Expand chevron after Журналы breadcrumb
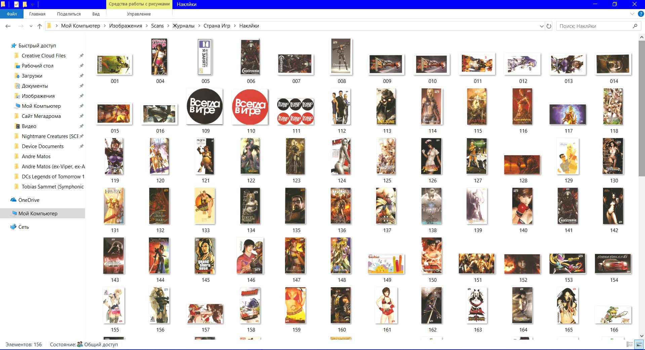Screen dimensions: 645x350 pyautogui.click(x=199, y=26)
